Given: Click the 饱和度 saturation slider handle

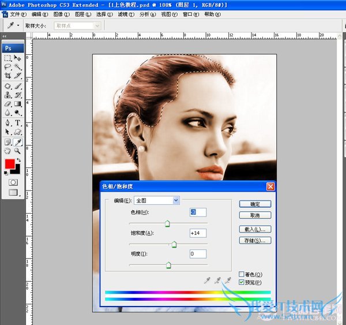Looking at the screenshot, I should click(x=174, y=245).
